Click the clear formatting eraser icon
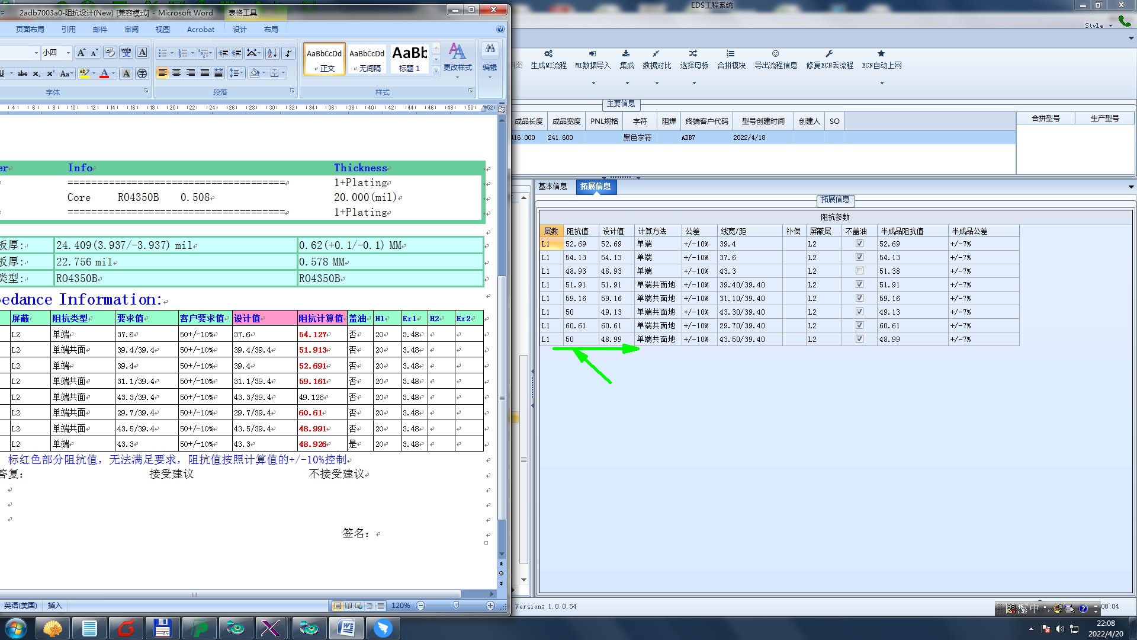Image resolution: width=1137 pixels, height=640 pixels. pos(110,53)
